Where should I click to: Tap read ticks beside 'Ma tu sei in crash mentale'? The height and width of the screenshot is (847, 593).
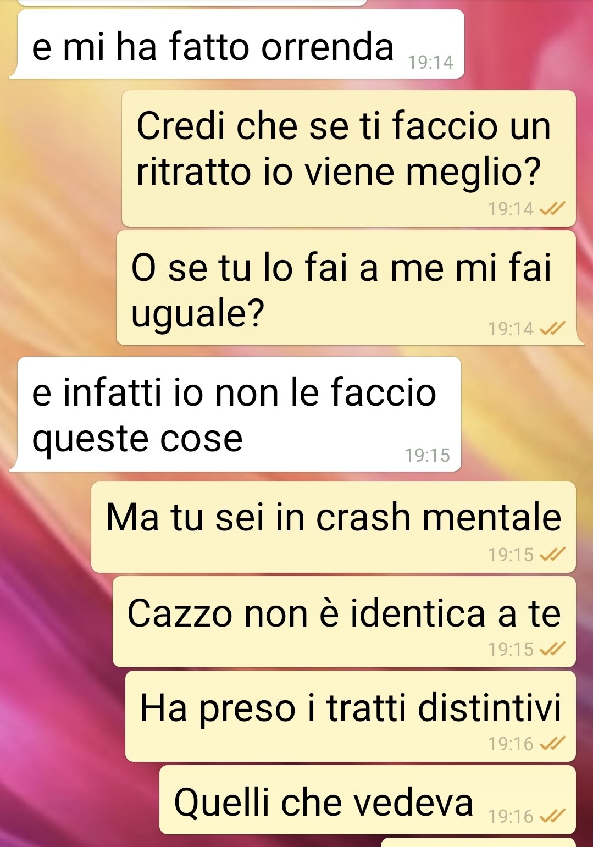pyautogui.click(x=552, y=555)
